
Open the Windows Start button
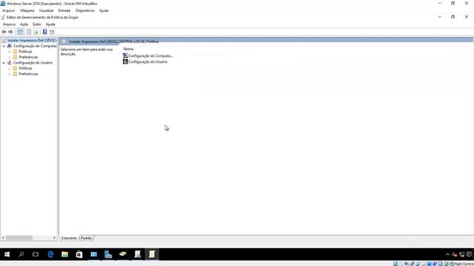[7, 254]
